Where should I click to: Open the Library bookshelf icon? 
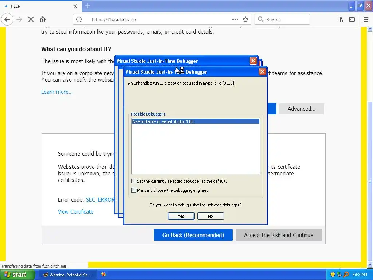click(340, 20)
